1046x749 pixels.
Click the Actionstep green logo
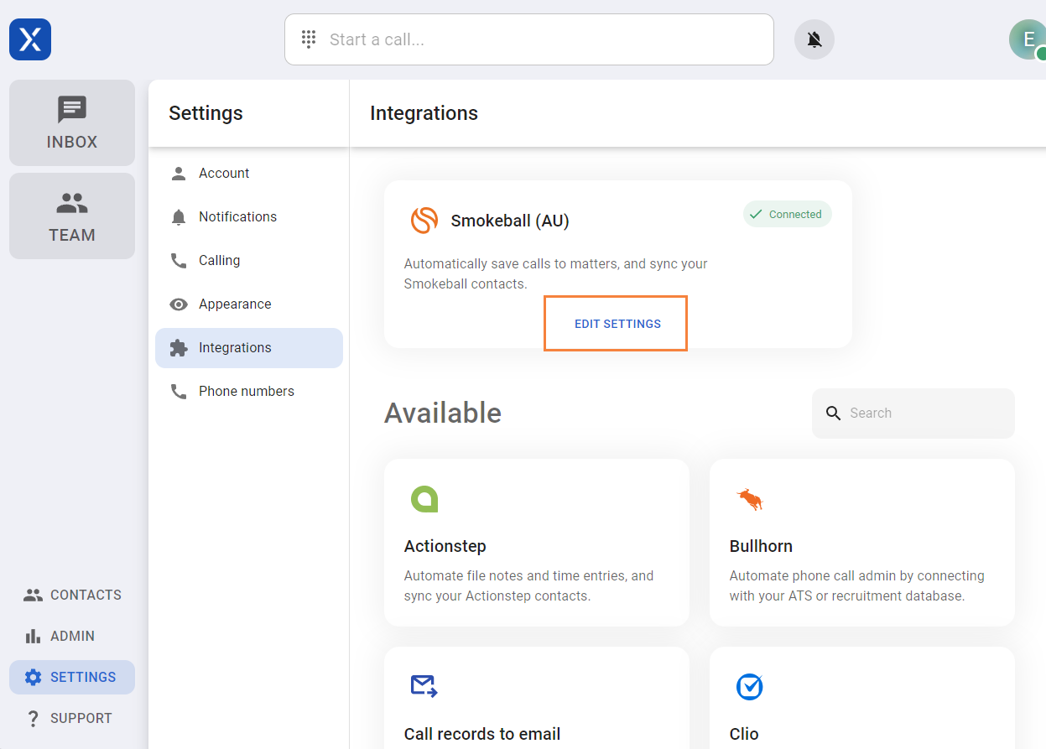pyautogui.click(x=424, y=499)
